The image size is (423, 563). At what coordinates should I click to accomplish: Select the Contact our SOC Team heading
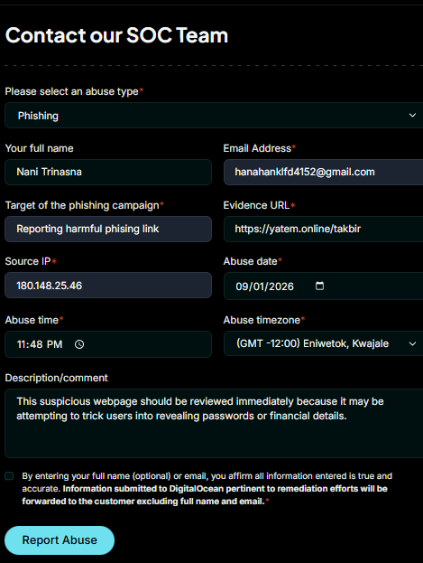coord(116,35)
